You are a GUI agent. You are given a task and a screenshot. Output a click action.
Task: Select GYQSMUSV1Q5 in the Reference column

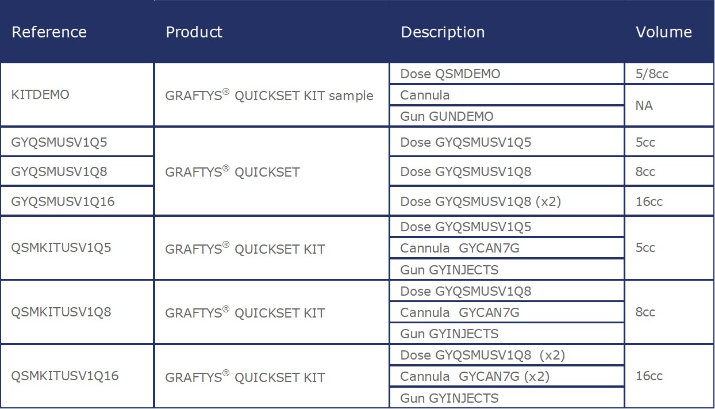tap(59, 142)
